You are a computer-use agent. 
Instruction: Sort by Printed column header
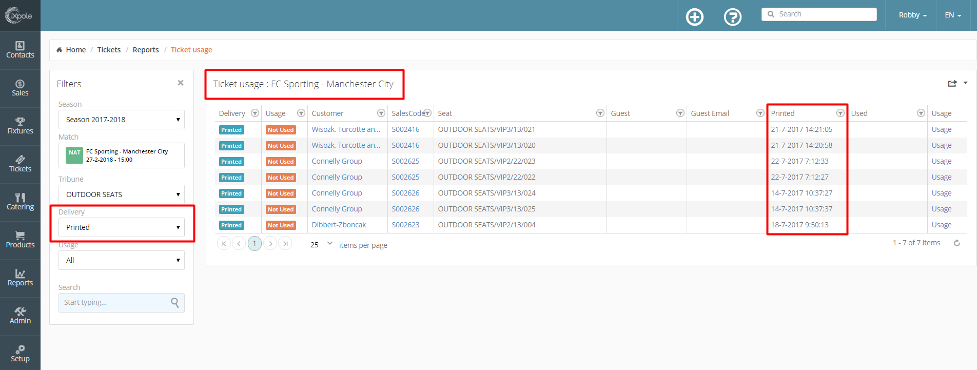tap(783, 113)
